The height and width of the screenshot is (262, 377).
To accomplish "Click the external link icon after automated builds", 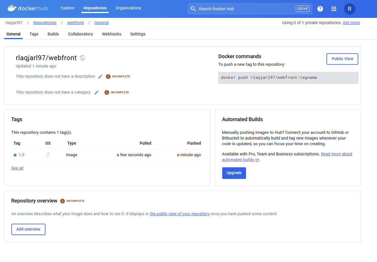I will 257,160.
